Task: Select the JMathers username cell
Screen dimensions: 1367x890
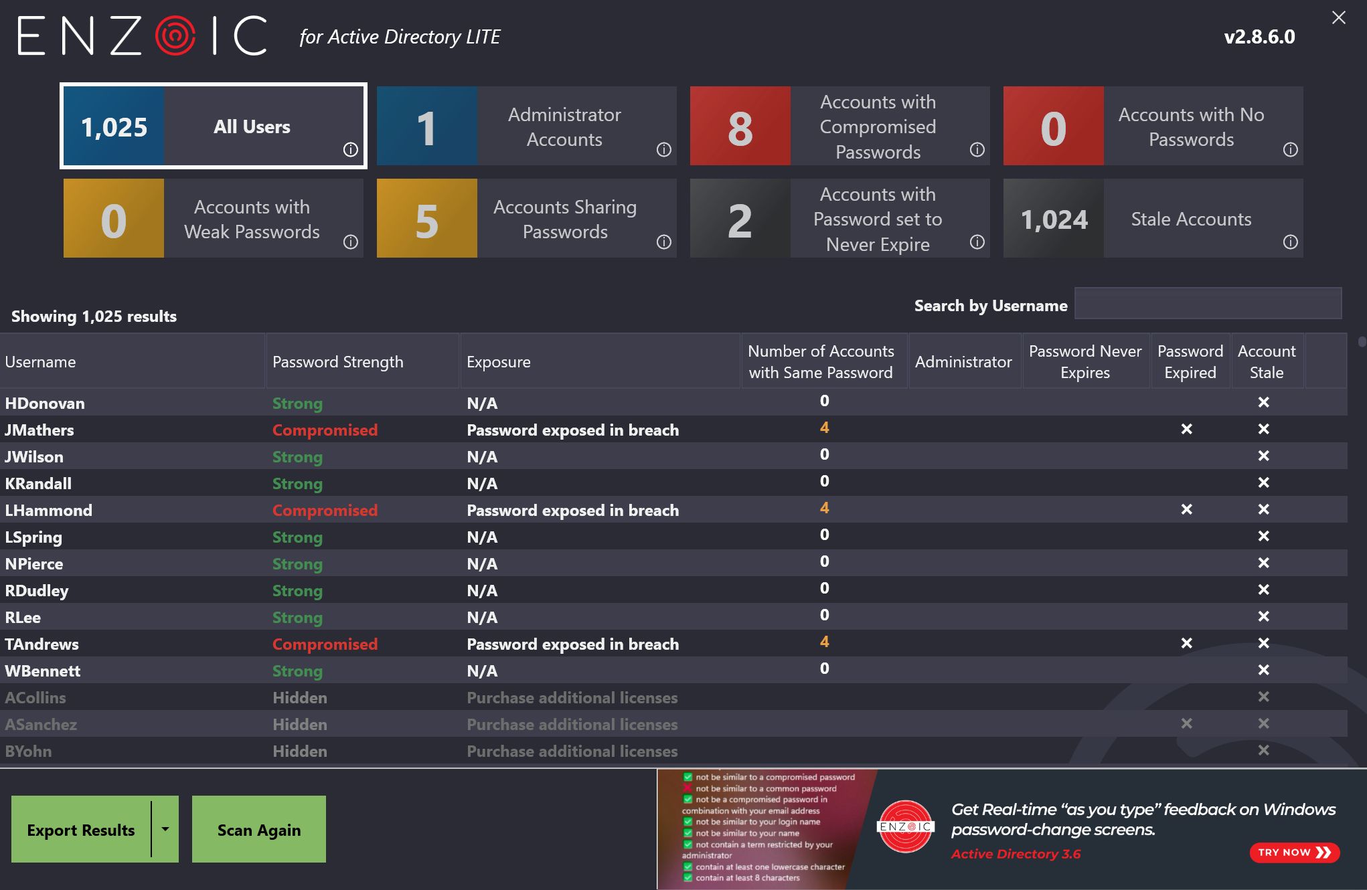Action: coord(39,430)
